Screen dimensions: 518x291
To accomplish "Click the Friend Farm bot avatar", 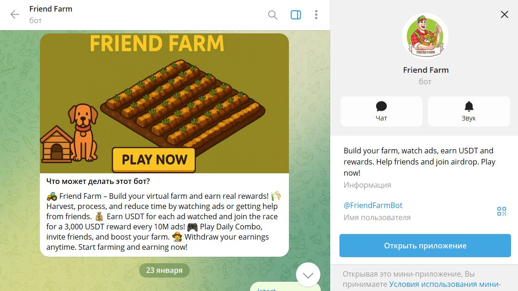I will [425, 36].
